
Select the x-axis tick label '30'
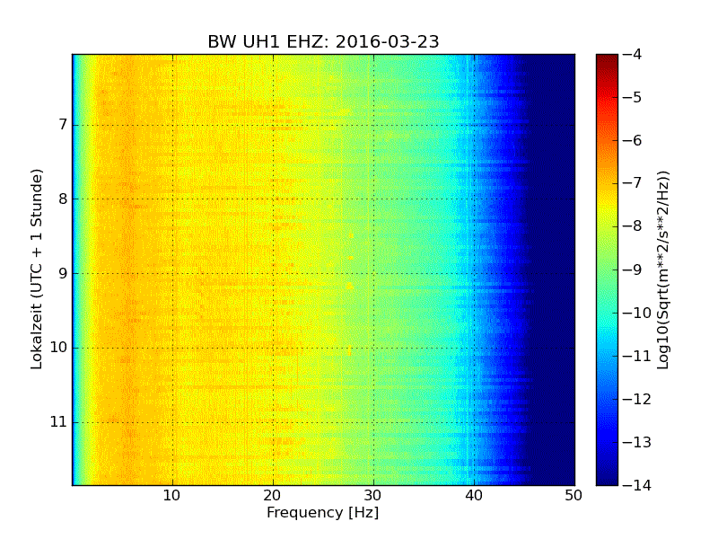point(373,495)
